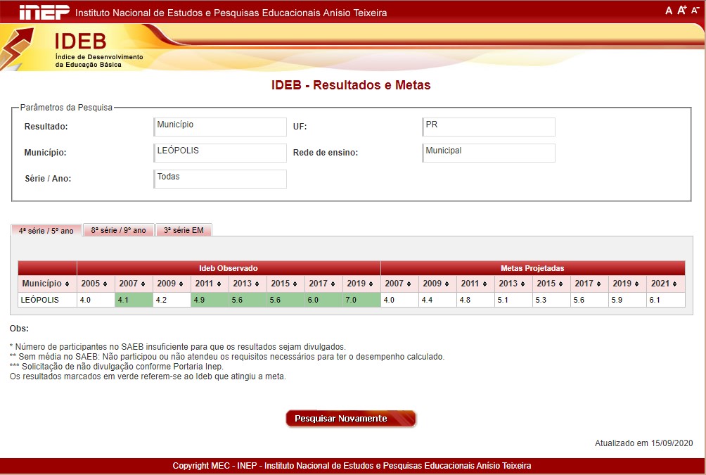This screenshot has width=706, height=475.
Task: Select the 3ª série EM tab
Action: [x=184, y=230]
